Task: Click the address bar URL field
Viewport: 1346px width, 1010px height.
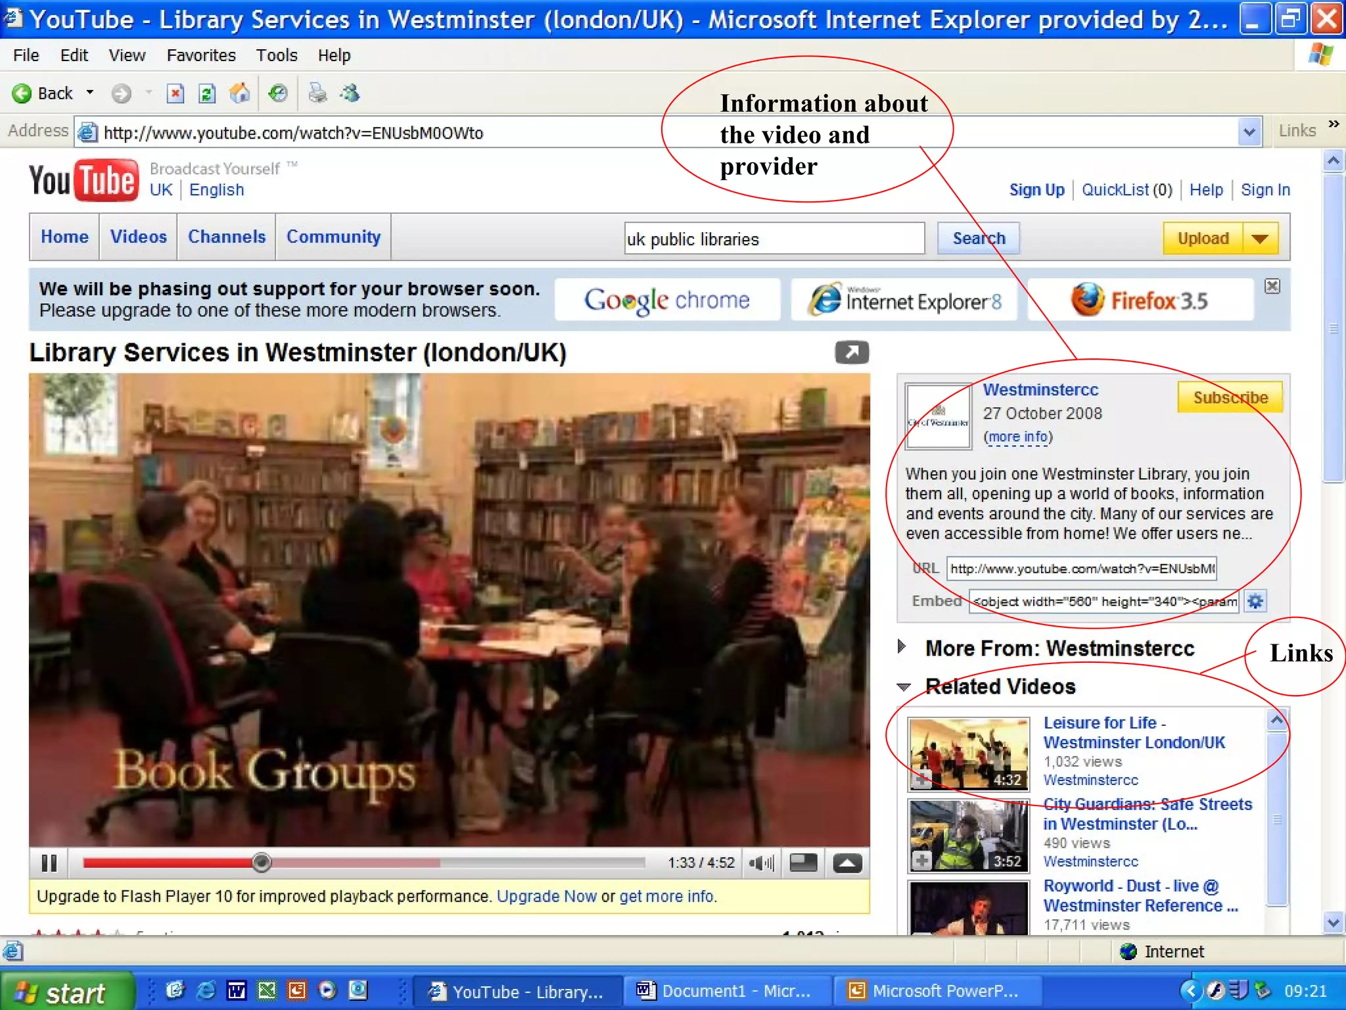Action: point(657,133)
